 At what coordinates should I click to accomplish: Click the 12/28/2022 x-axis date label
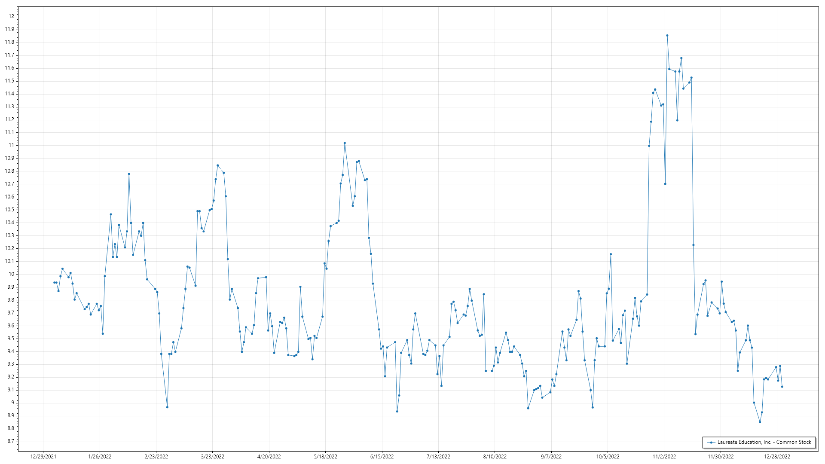777,456
